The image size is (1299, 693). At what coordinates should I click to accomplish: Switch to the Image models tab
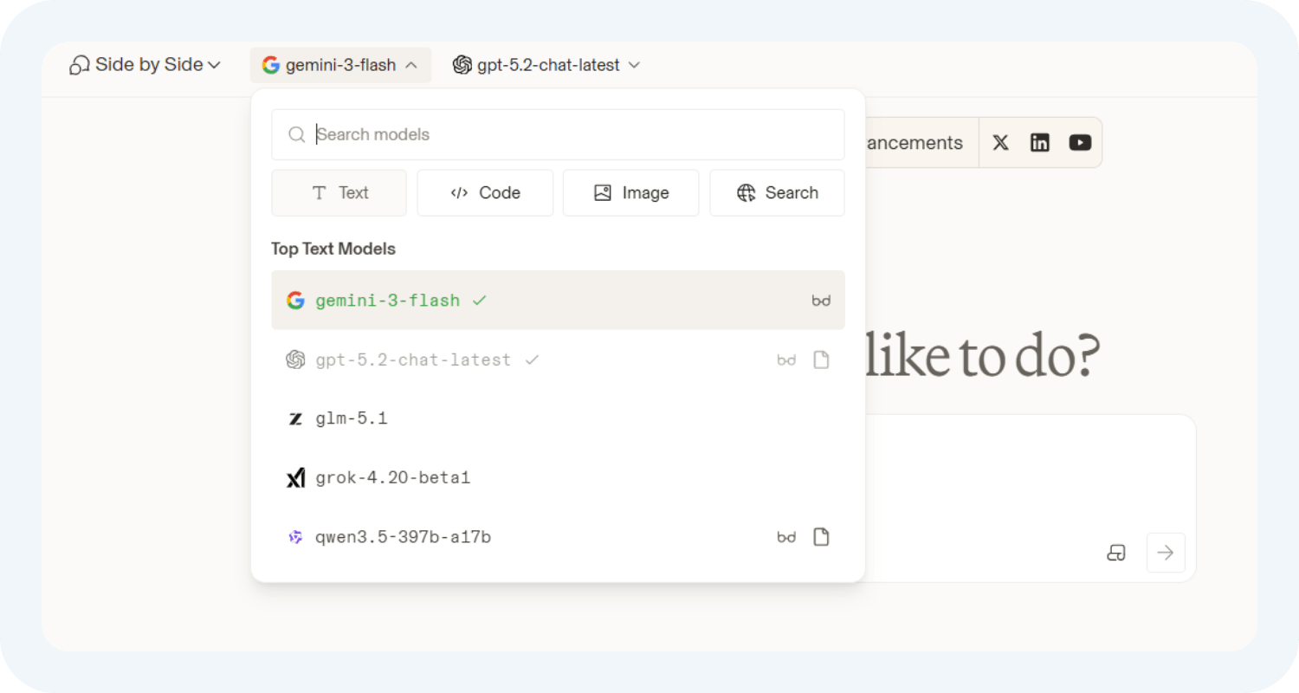coord(630,192)
